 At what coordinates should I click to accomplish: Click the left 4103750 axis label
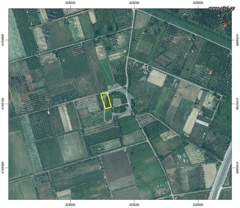(3, 104)
